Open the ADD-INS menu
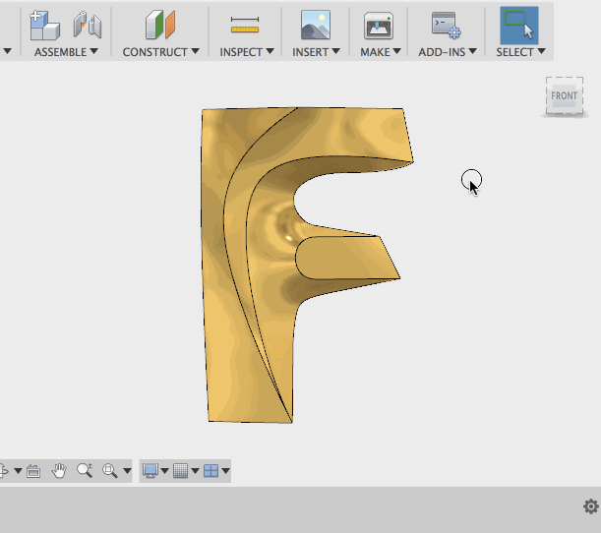Image resolution: width=601 pixels, height=533 pixels. [x=448, y=52]
